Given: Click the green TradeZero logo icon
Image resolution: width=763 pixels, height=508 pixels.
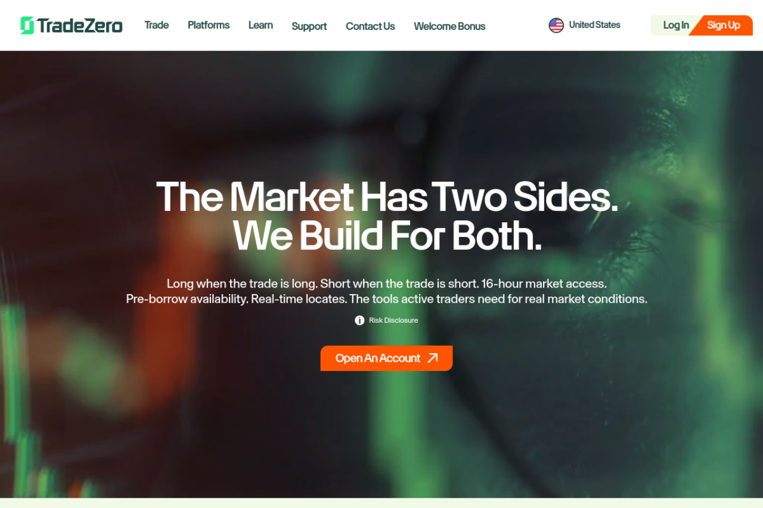Looking at the screenshot, I should [x=27, y=25].
